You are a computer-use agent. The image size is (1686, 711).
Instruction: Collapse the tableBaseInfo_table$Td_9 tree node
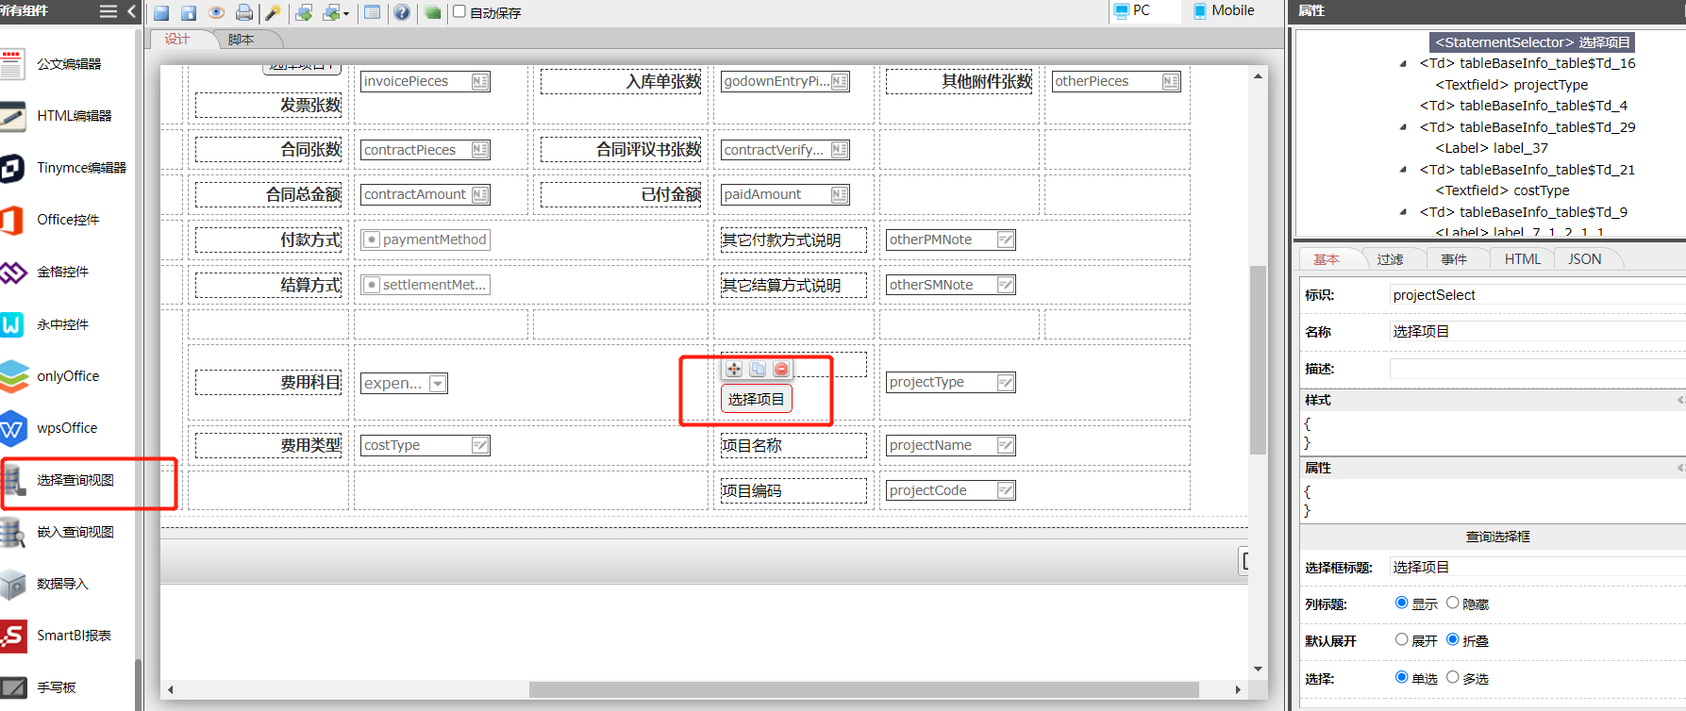tap(1403, 212)
